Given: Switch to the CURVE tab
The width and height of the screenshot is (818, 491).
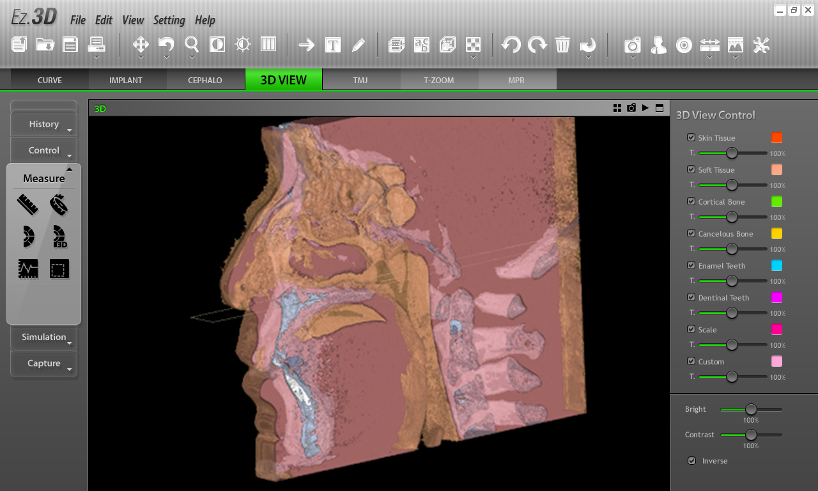Looking at the screenshot, I should (50, 80).
